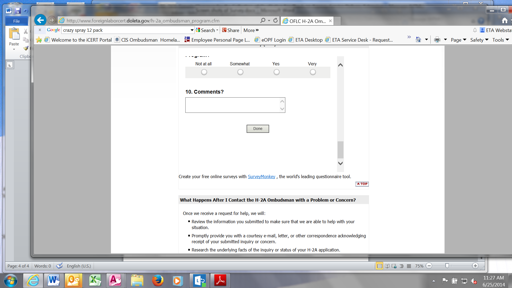Image resolution: width=512 pixels, height=288 pixels.
Task: Refresh the page with reload icon
Action: (x=275, y=21)
